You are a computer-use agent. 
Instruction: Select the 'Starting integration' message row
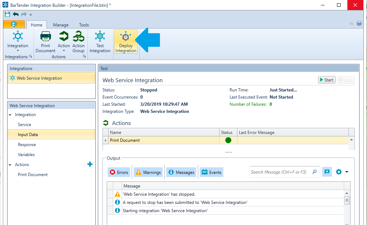[x=226, y=210]
